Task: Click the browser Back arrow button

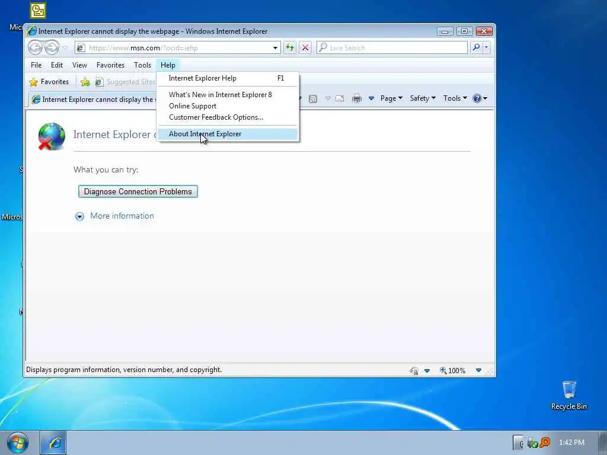Action: click(35, 47)
